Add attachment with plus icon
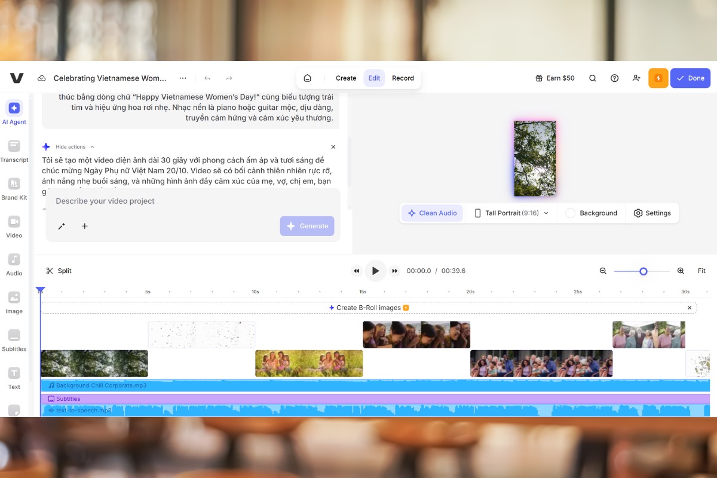The width and height of the screenshot is (717, 478). pos(85,226)
